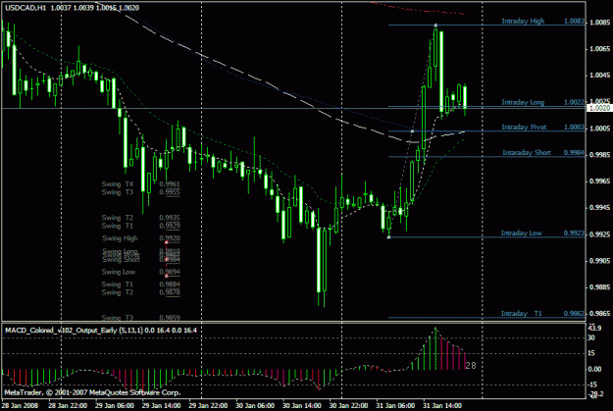This screenshot has height=411, width=613.
Task: Click the Swing T3 value 0.9955
Action: pyautogui.click(x=170, y=192)
